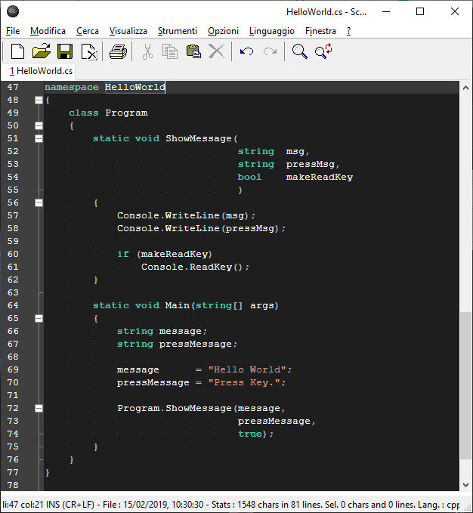The height and width of the screenshot is (513, 473).
Task: Close the current file via toolbar icon
Action: tap(89, 51)
